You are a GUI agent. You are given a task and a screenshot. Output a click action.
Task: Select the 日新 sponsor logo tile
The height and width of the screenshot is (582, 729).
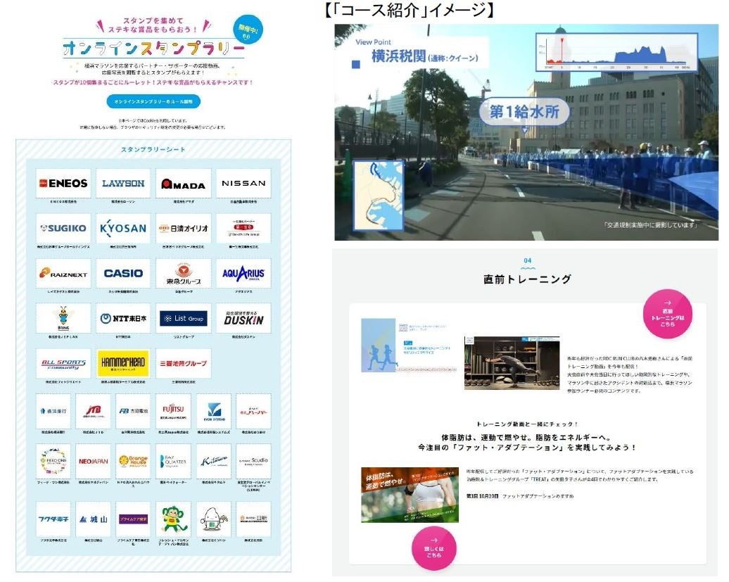pyautogui.click(x=253, y=519)
